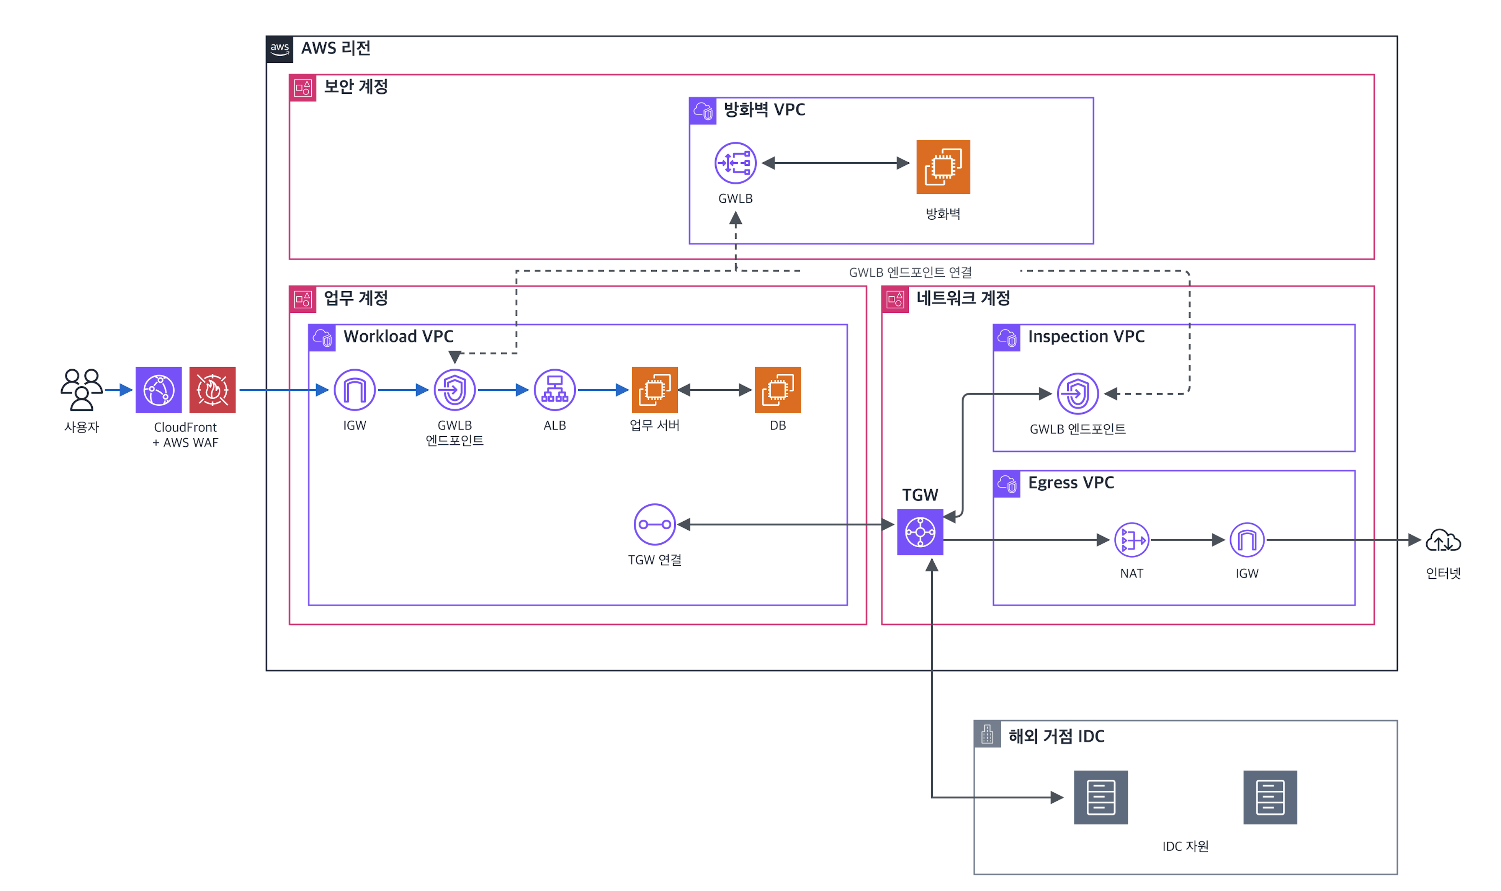Select the Workload VPC cloud badge icon
Screen dimensions: 1501x891
[x=322, y=338]
